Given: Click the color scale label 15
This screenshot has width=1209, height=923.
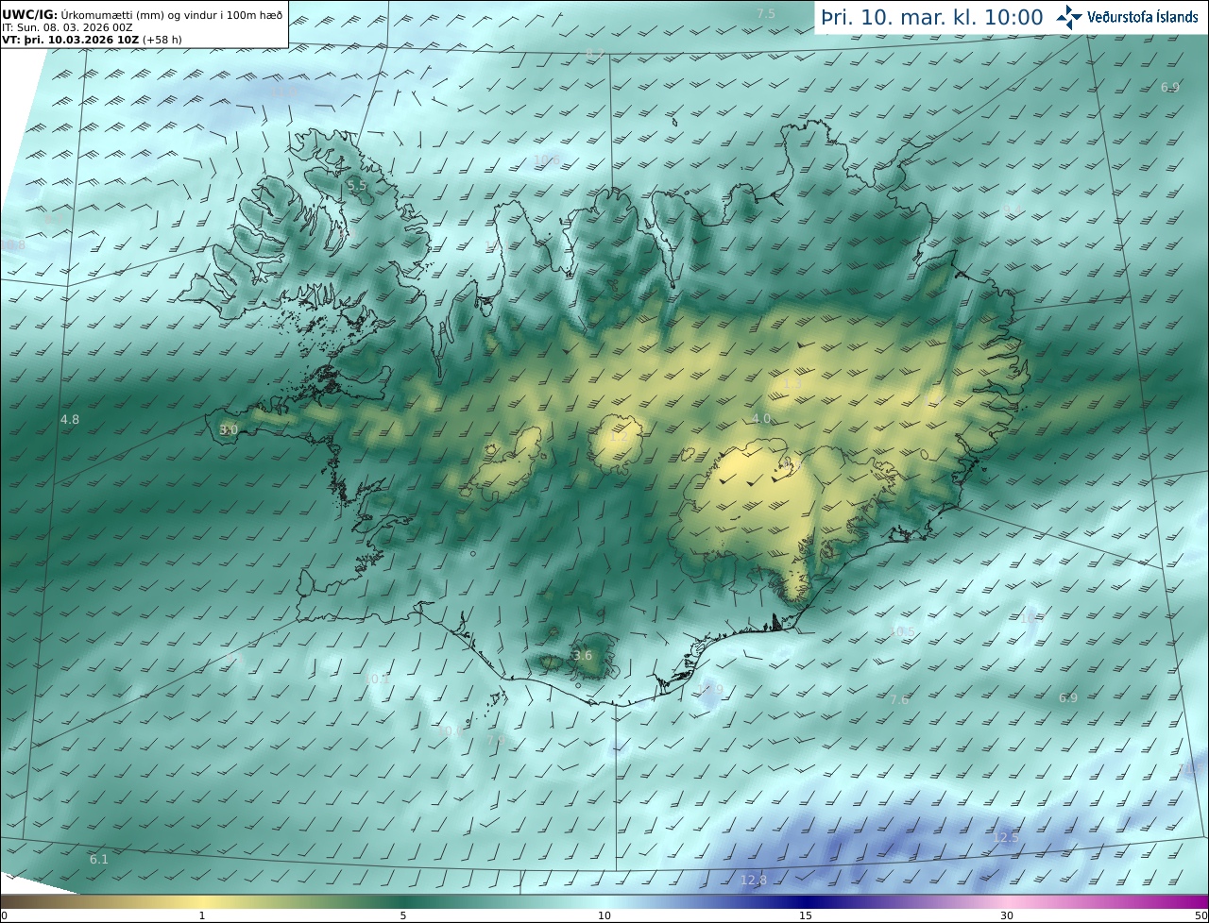Looking at the screenshot, I should [806, 915].
